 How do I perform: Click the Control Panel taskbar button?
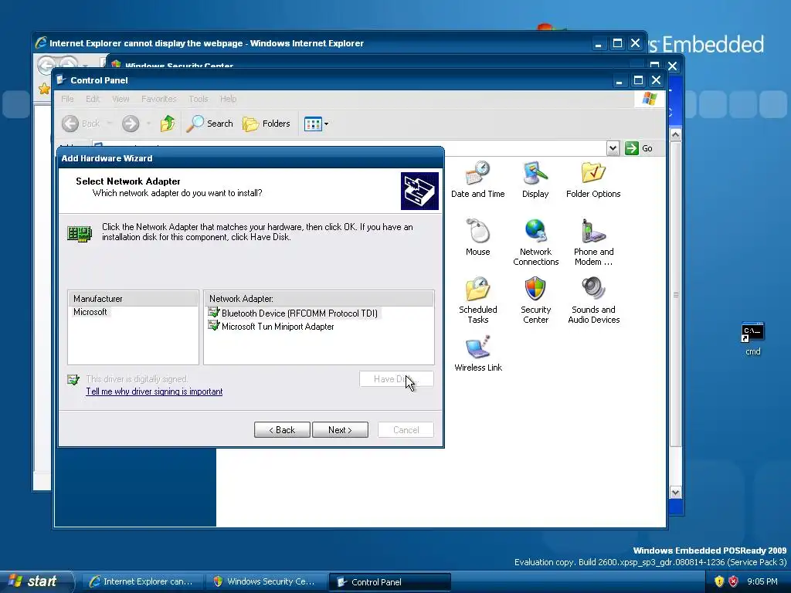[389, 582]
